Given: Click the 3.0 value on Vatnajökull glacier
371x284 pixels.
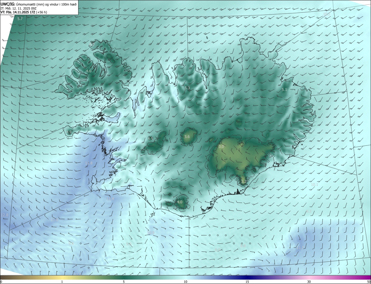Looking at the screenshot, I should pos(221,147).
